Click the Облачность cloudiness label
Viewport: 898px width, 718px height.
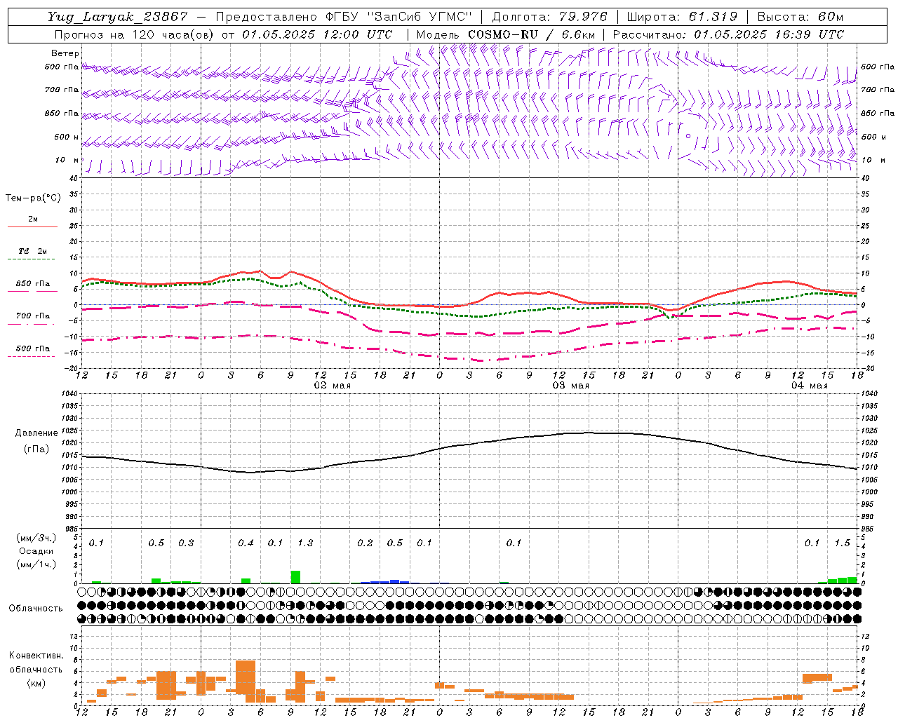pos(36,608)
